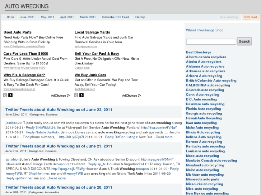
Task: Go to the April. 2011 archive
Action: pos(67,17)
